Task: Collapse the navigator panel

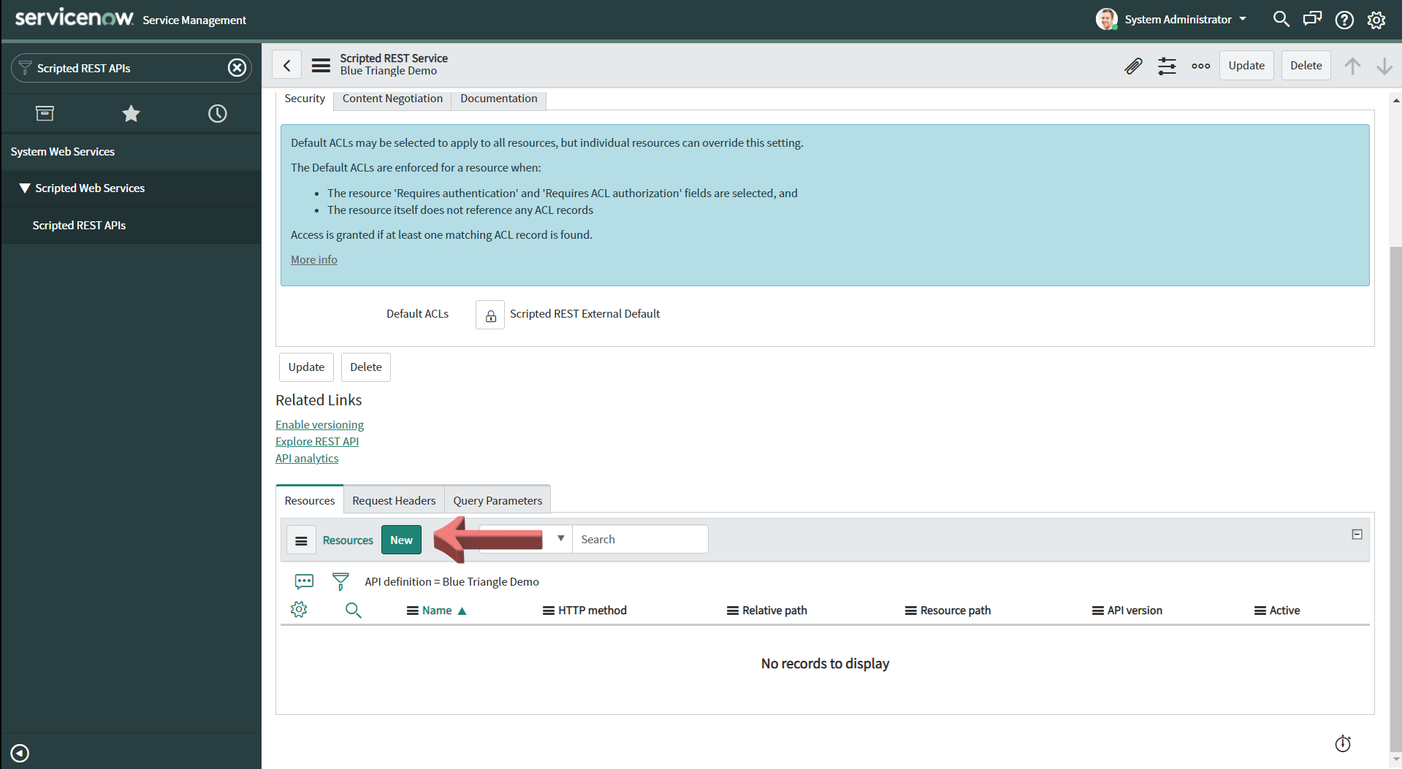Action: (20, 753)
